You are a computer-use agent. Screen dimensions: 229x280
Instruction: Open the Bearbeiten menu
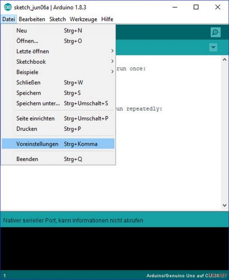coord(32,19)
